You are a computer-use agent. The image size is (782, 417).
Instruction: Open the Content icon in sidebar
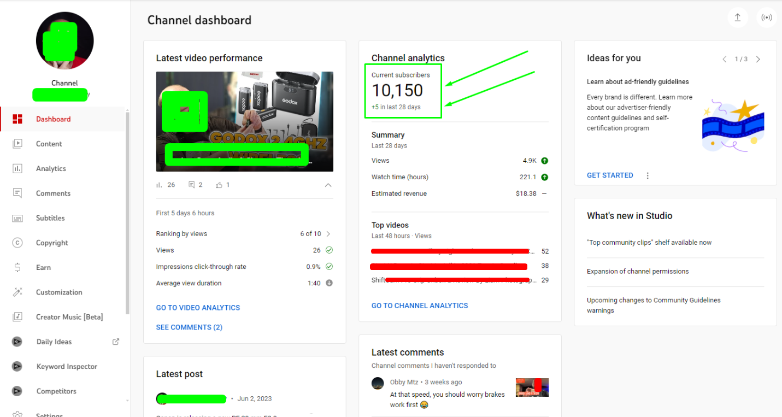pyautogui.click(x=17, y=144)
